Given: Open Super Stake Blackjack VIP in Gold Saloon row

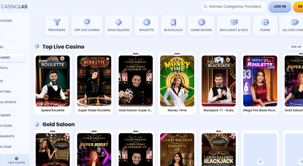Looking at the screenshot, I should 136,149.
